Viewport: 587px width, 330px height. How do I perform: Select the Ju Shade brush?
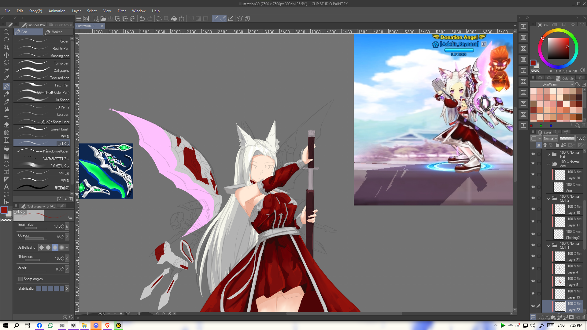tap(42, 100)
